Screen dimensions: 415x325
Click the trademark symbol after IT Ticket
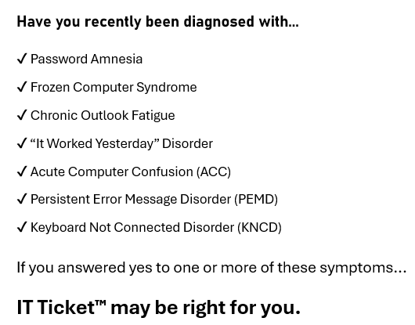coord(101,303)
